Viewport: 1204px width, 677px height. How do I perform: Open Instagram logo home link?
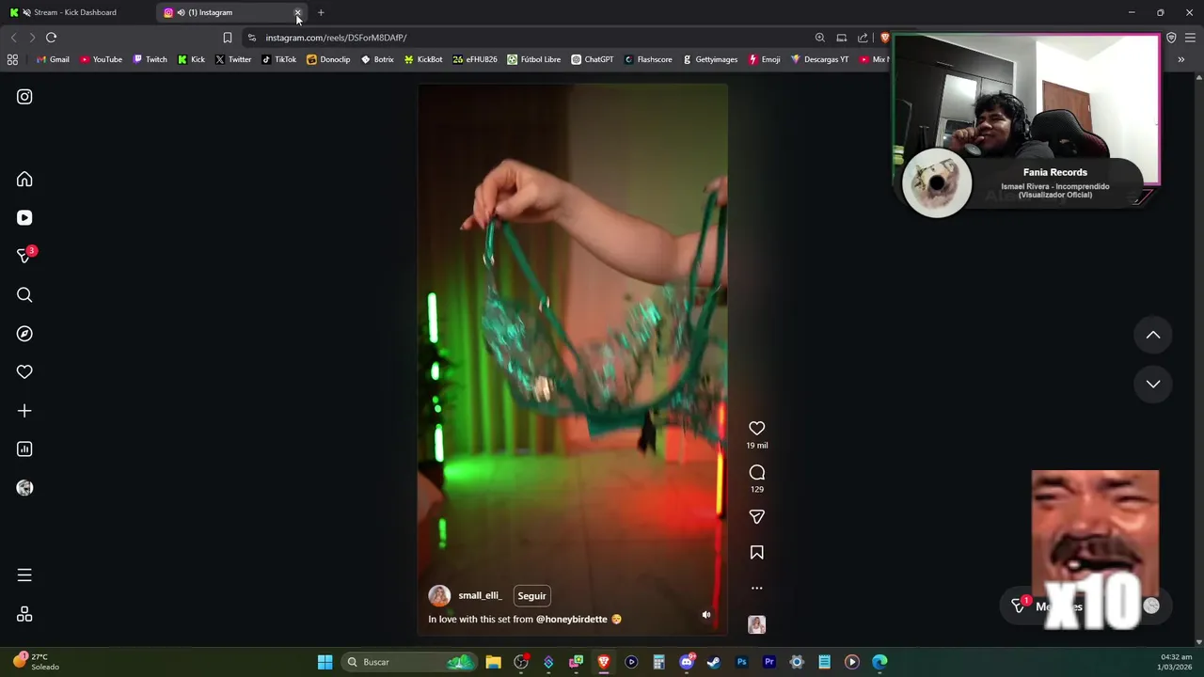(24, 97)
